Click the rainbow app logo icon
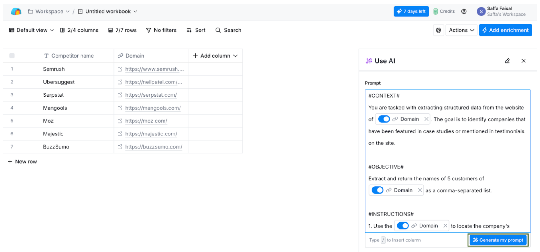 (x=16, y=12)
